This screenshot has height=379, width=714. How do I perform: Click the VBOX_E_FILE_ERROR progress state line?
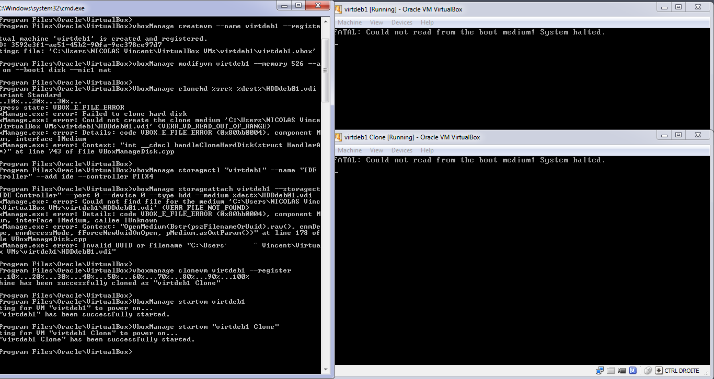[x=62, y=108]
